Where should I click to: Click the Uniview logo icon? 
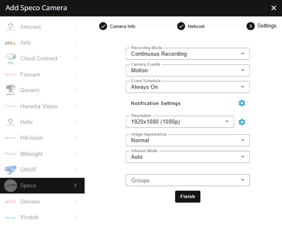(10, 201)
